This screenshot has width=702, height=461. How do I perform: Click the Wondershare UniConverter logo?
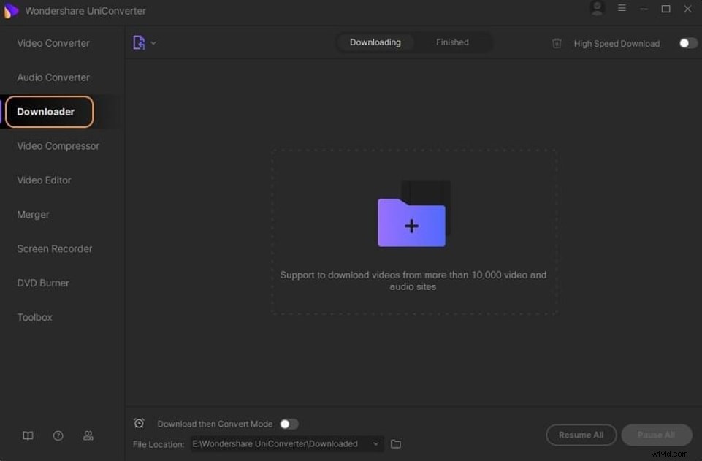click(10, 10)
